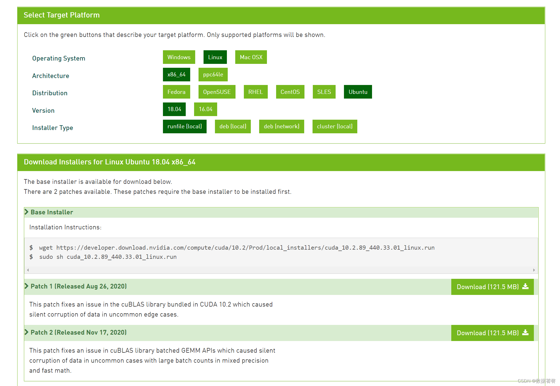
Task: Click code box scroll-left arrow
Action: [x=28, y=270]
